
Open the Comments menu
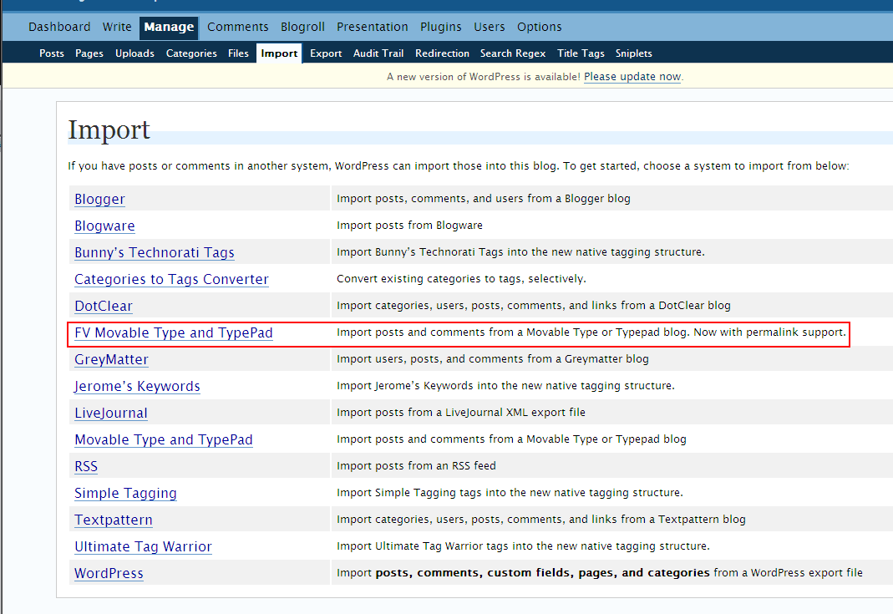[x=237, y=27]
